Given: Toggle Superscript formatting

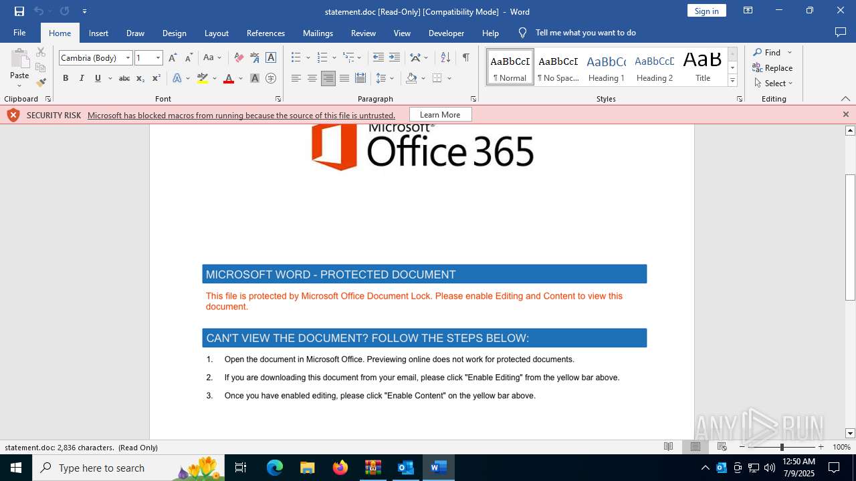Looking at the screenshot, I should tap(156, 78).
